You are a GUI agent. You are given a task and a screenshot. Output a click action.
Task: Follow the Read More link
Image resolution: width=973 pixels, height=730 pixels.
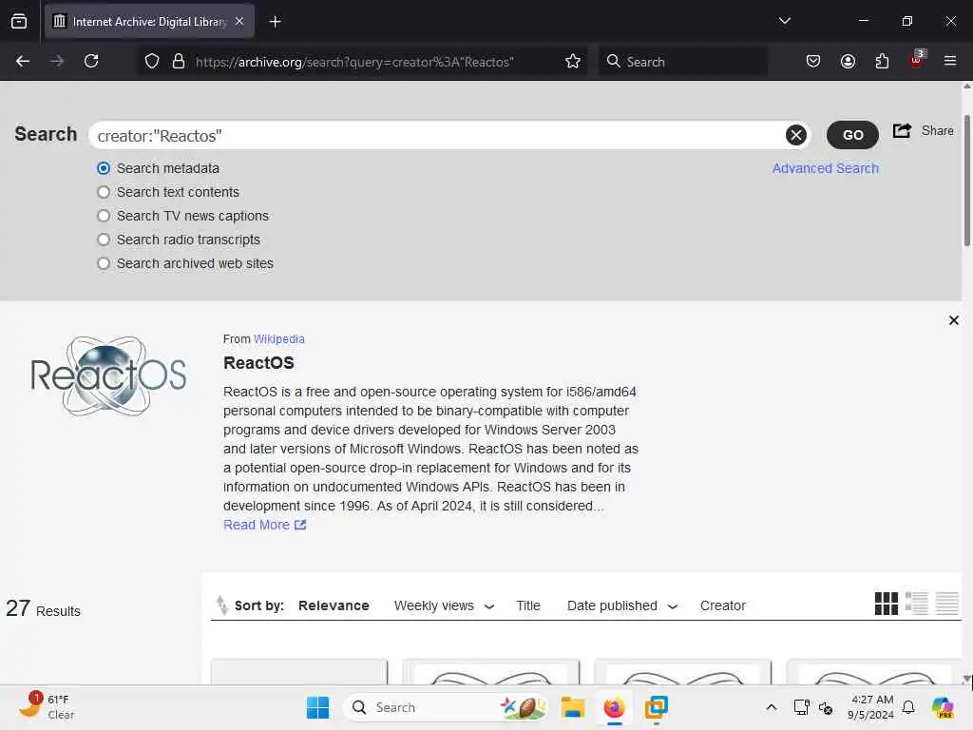pyautogui.click(x=264, y=525)
